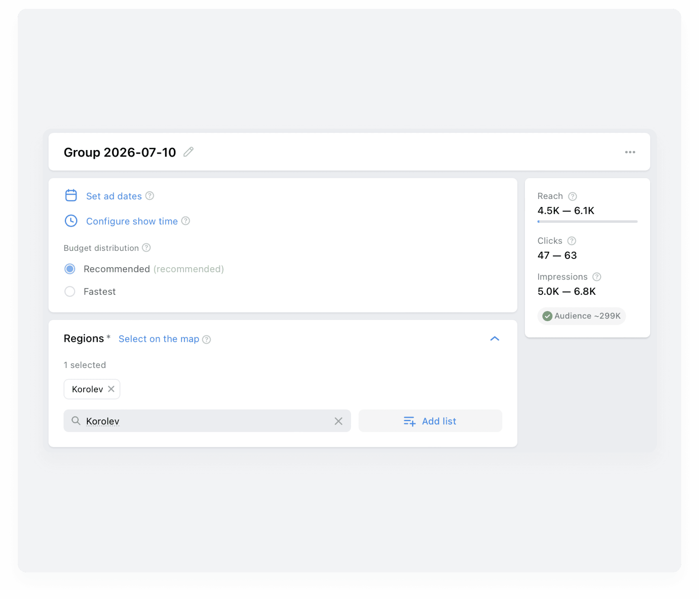Click the pencil icon to rename group
This screenshot has width=699, height=599.
[x=188, y=152]
